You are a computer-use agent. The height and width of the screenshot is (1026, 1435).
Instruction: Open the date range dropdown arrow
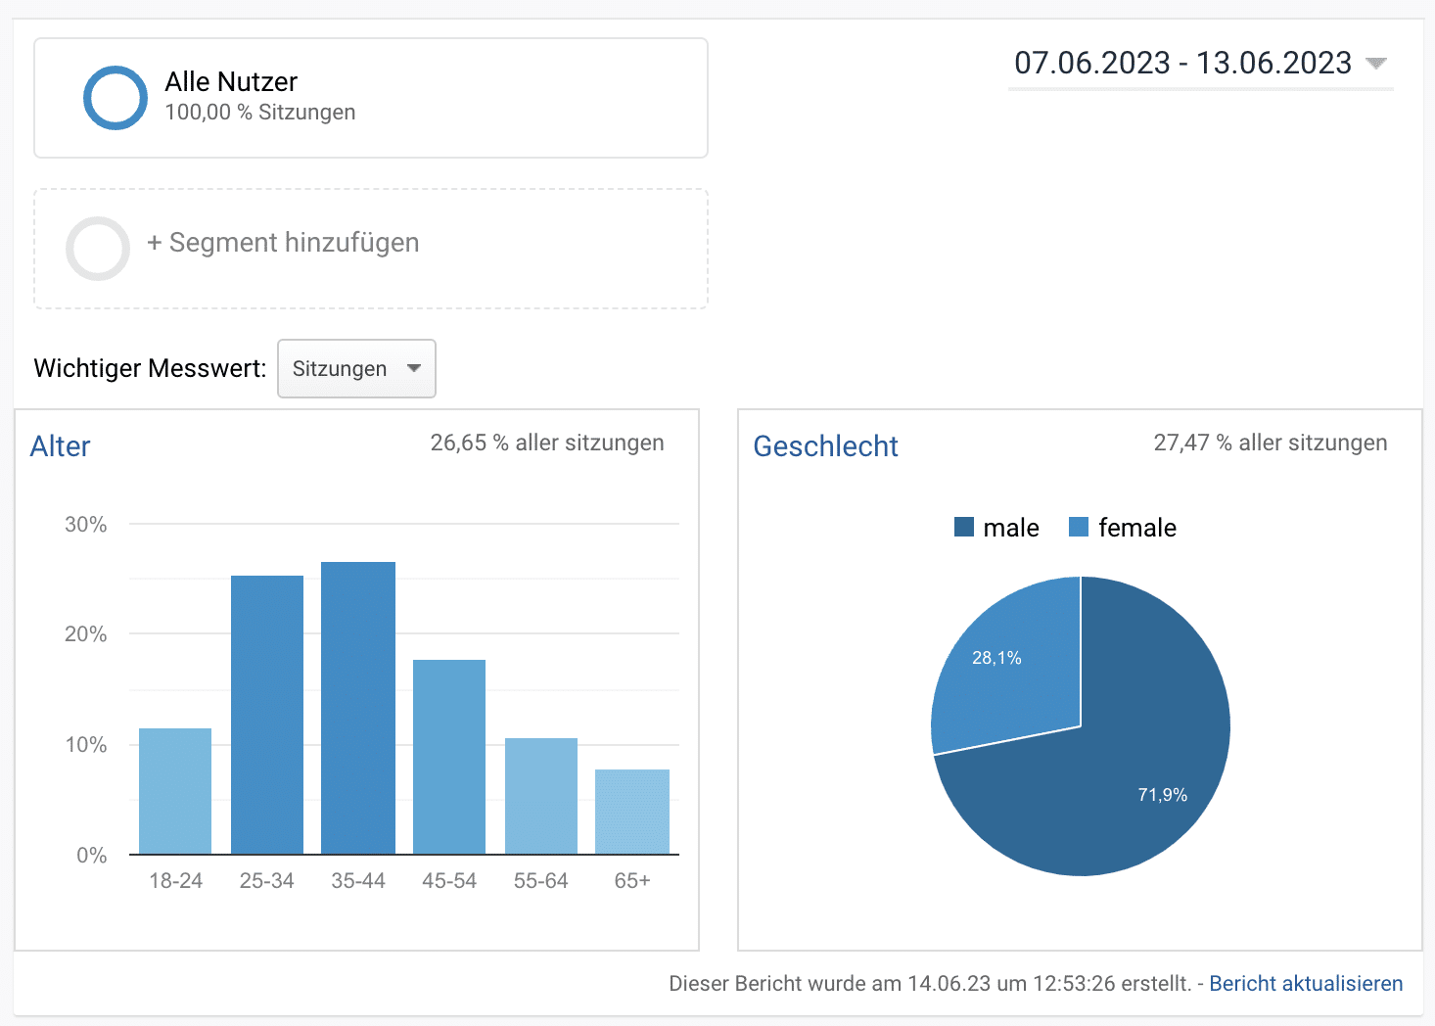point(1376,64)
